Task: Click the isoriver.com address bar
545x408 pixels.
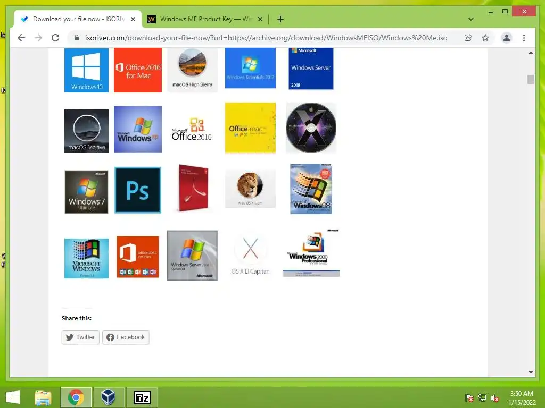Action: click(266, 38)
